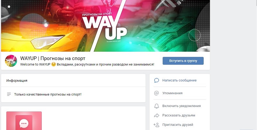Open the Информация section header
The image size is (257, 130).
[17, 80]
